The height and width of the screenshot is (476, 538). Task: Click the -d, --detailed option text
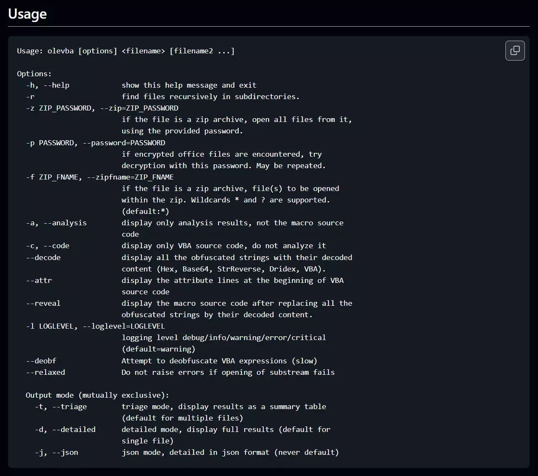point(65,429)
